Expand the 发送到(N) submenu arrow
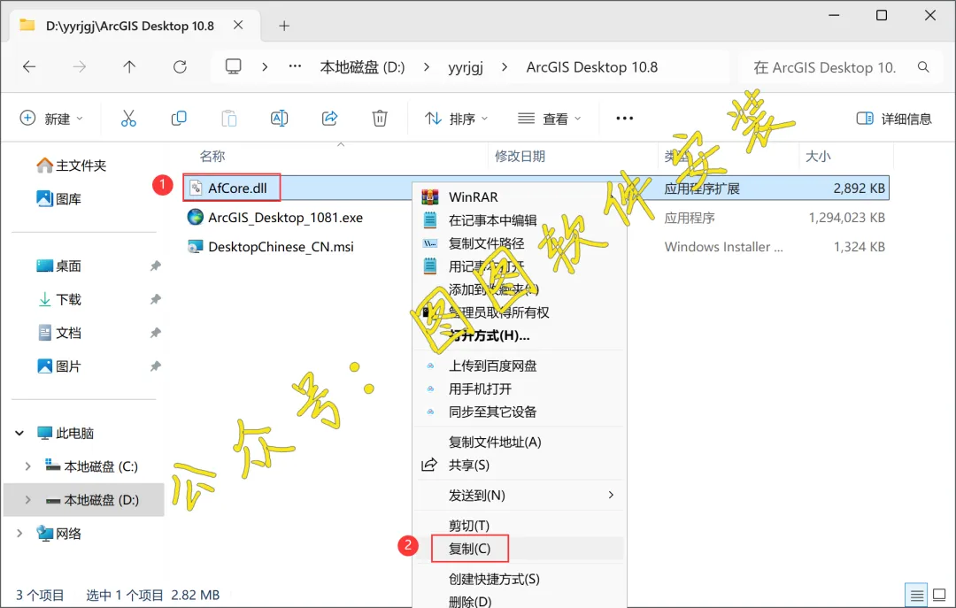956x608 pixels. coord(611,496)
